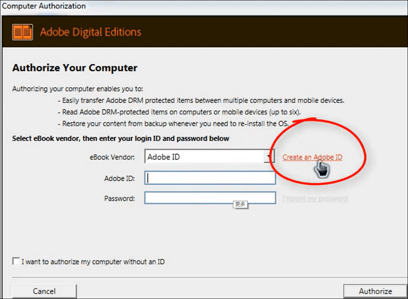Viewport: 408px width, 299px height.
Task: Click the line about transferring DRM protected items
Action: tap(201, 101)
